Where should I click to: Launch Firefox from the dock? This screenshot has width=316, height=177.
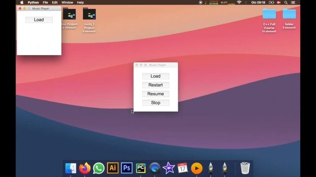tap(84, 168)
